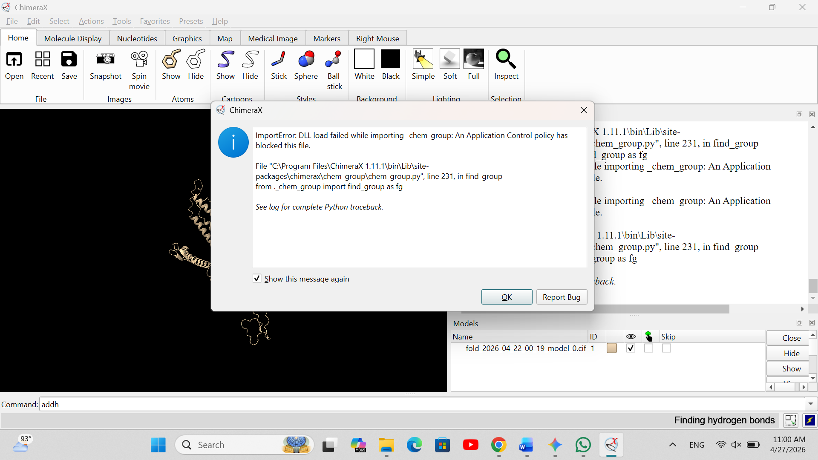The width and height of the screenshot is (818, 460).
Task: Switch to Molecule Display tab
Action: point(73,38)
